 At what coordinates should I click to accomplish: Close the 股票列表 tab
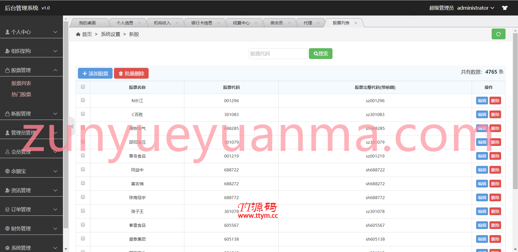356,23
